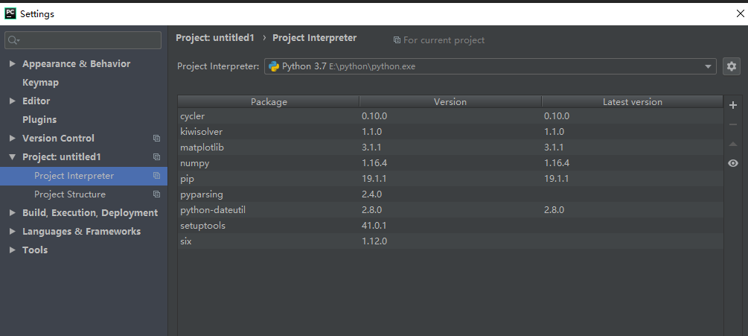Image resolution: width=748 pixels, height=336 pixels.
Task: Select the numpy package row
Action: click(x=450, y=163)
